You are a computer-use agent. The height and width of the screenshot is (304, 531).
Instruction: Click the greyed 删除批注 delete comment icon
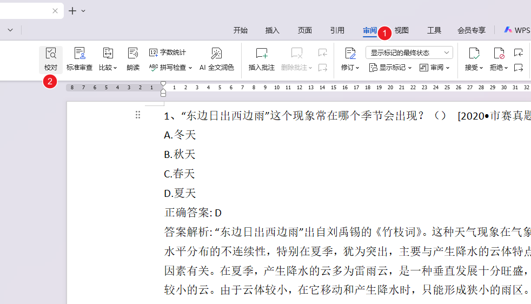click(x=297, y=53)
